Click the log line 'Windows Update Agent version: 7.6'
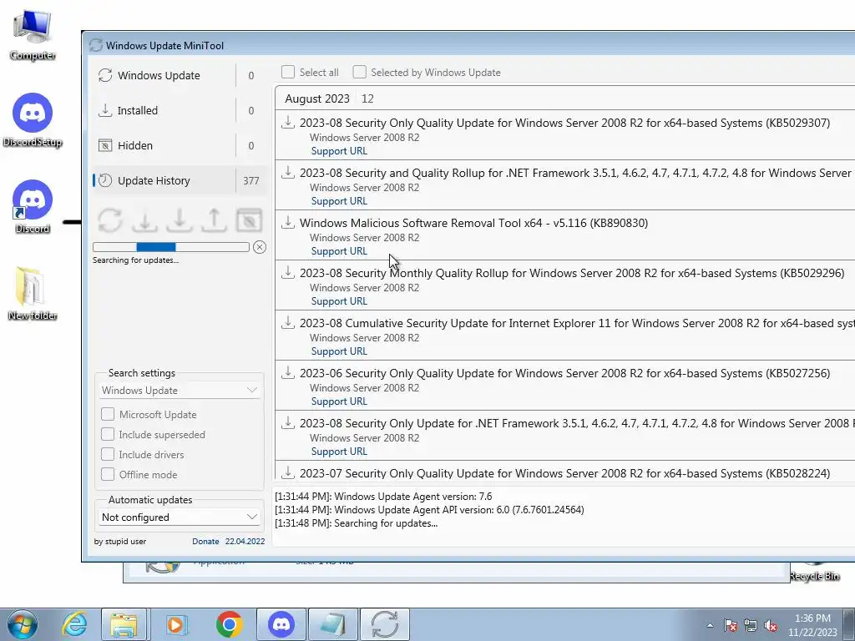The image size is (855, 641). 383,497
